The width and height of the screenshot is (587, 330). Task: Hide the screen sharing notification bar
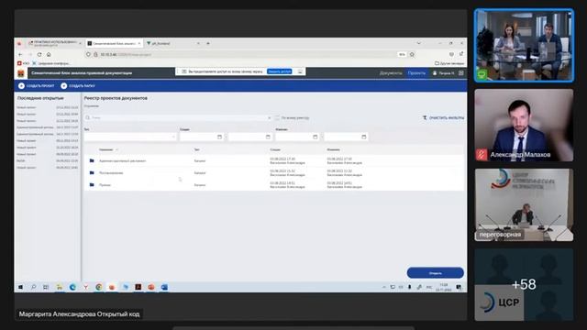coord(300,71)
